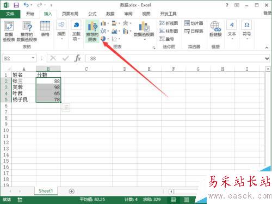Insert a Hyperlink (超链接)

coord(215,29)
